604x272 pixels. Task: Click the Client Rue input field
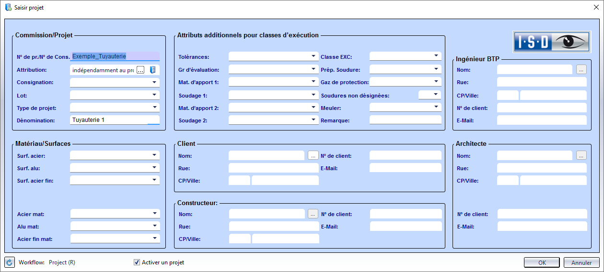point(274,168)
